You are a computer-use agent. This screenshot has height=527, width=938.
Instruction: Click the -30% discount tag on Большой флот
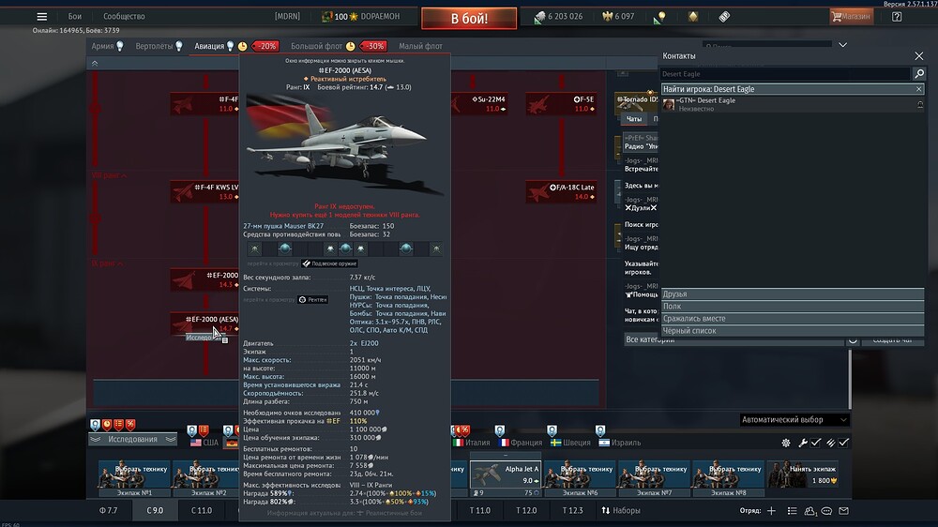[x=372, y=46]
